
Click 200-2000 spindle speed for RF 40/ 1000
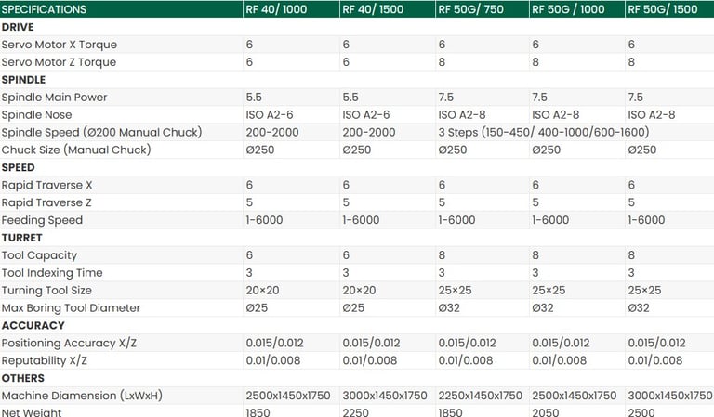coord(272,132)
